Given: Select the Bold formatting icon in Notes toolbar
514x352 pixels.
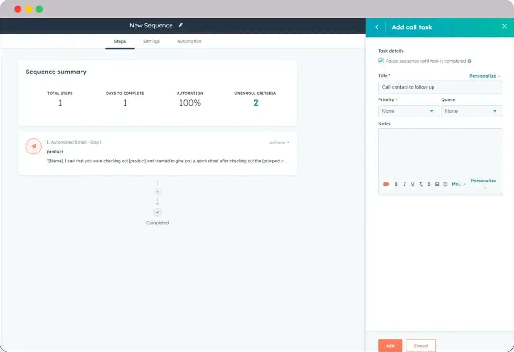Looking at the screenshot, I should (x=397, y=184).
